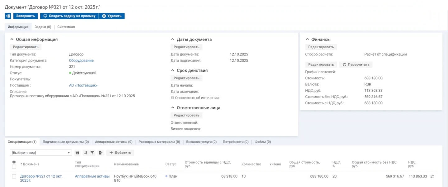Open the АО «Поставщик» supplier link
Screen dimensions: 448x187
click(83, 85)
